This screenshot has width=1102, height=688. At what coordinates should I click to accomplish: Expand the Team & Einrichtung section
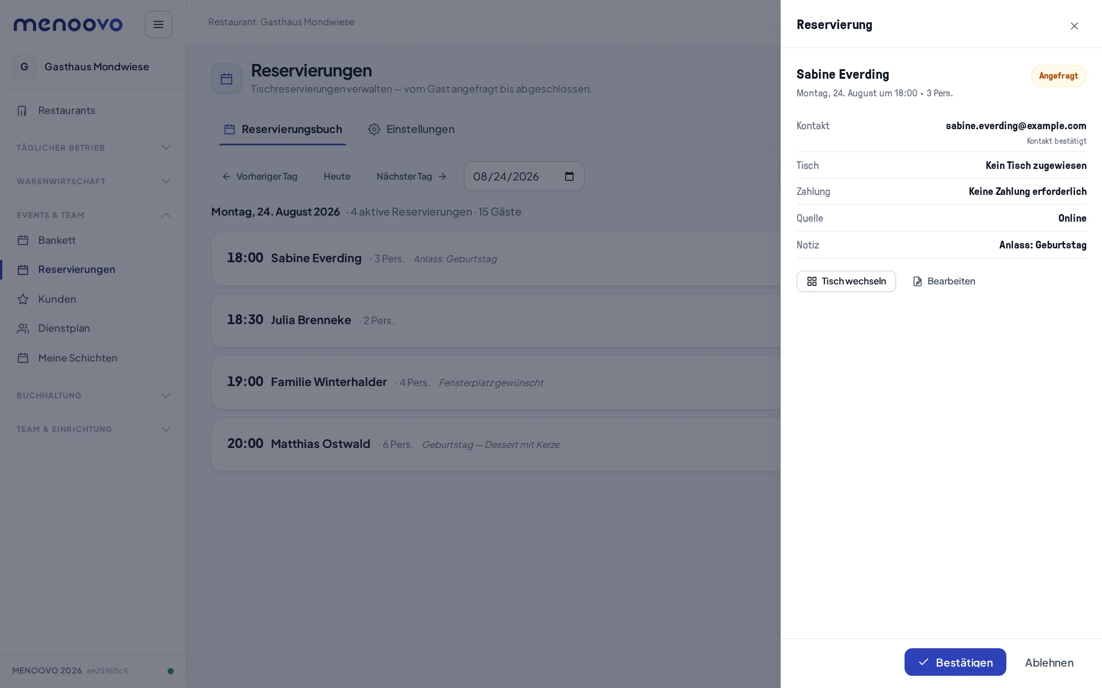pos(93,429)
